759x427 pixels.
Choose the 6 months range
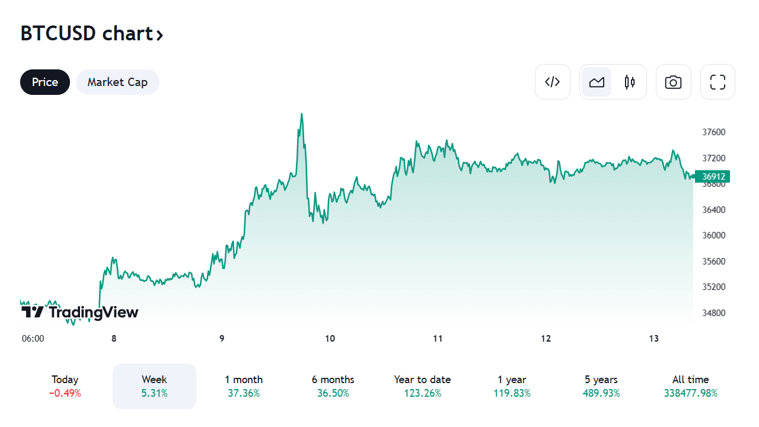333,385
